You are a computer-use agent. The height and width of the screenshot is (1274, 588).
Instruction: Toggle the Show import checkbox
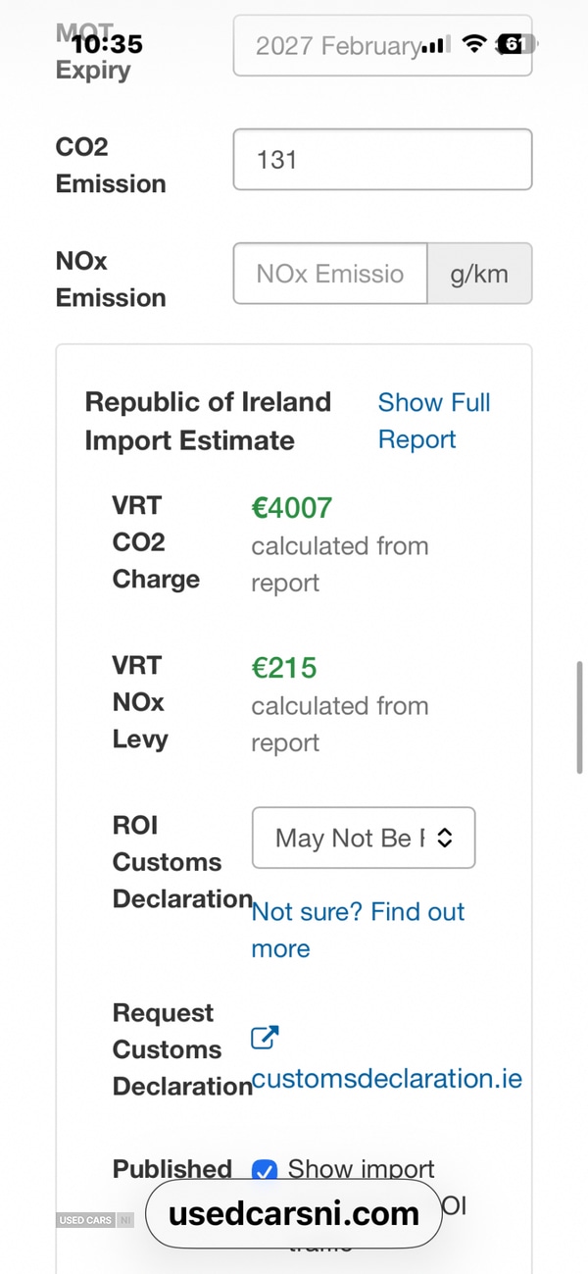pyautogui.click(x=264, y=1170)
